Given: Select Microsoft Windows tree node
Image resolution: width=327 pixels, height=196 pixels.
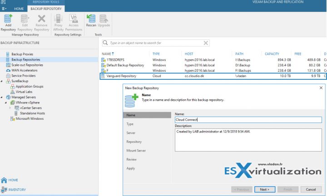Looking at the screenshot, I should coord(30,119).
